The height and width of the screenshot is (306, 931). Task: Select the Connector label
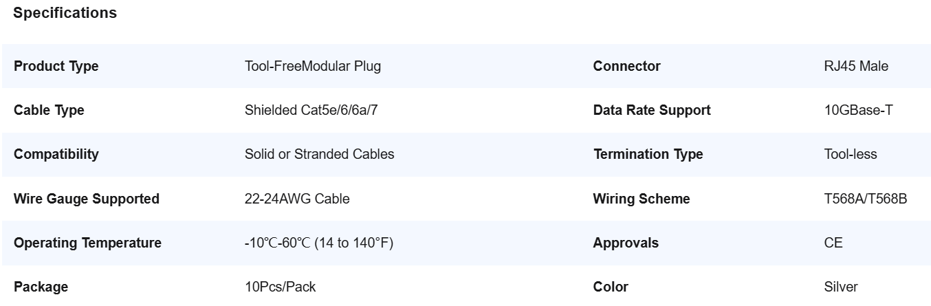pos(626,67)
